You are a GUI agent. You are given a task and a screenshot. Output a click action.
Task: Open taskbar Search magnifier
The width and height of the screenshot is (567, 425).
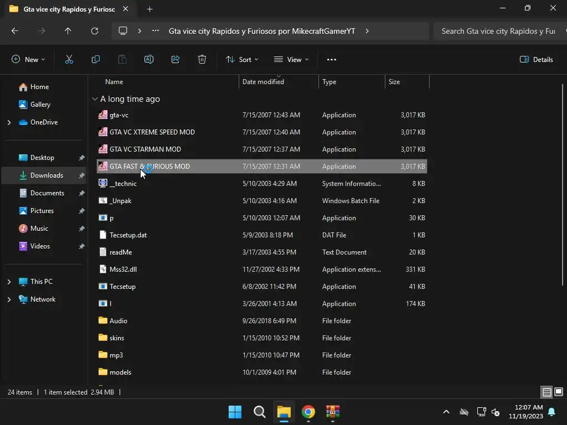[259, 412]
